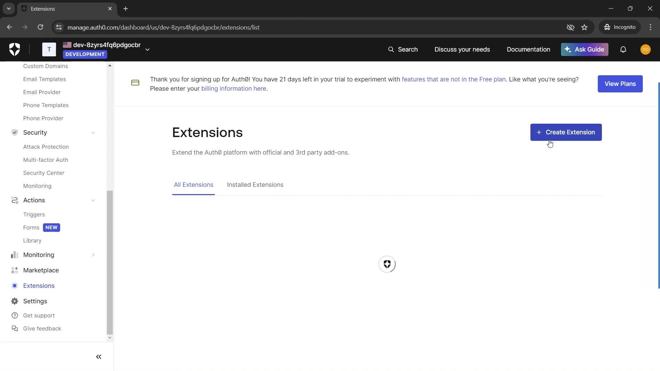Image resolution: width=660 pixels, height=371 pixels.
Task: Collapse the Actions section chevron
Action: (x=93, y=201)
